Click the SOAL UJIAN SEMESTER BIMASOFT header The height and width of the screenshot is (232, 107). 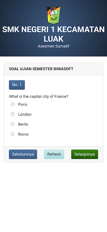(x=41, y=69)
